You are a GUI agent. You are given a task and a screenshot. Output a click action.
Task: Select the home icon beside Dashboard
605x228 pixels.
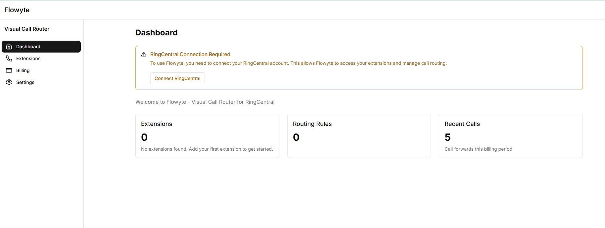[9, 47]
